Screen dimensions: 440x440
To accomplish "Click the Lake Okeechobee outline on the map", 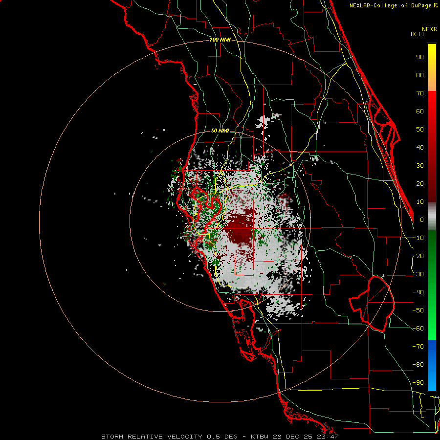I will click(372, 304).
